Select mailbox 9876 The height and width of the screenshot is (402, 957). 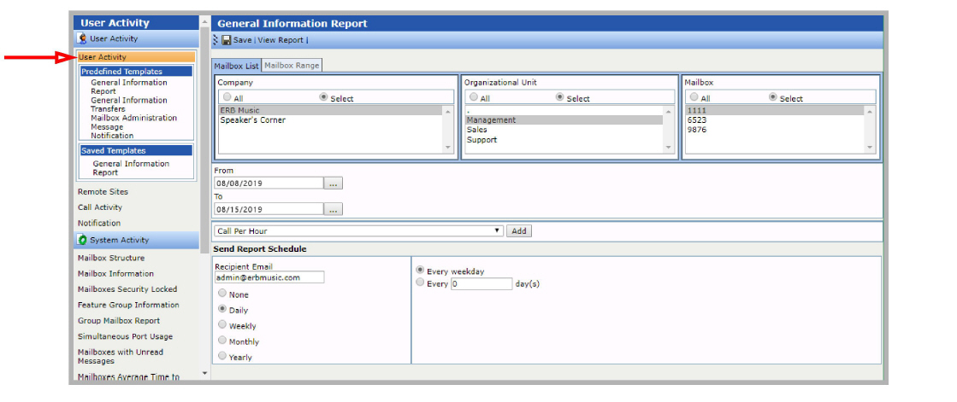coord(775,130)
